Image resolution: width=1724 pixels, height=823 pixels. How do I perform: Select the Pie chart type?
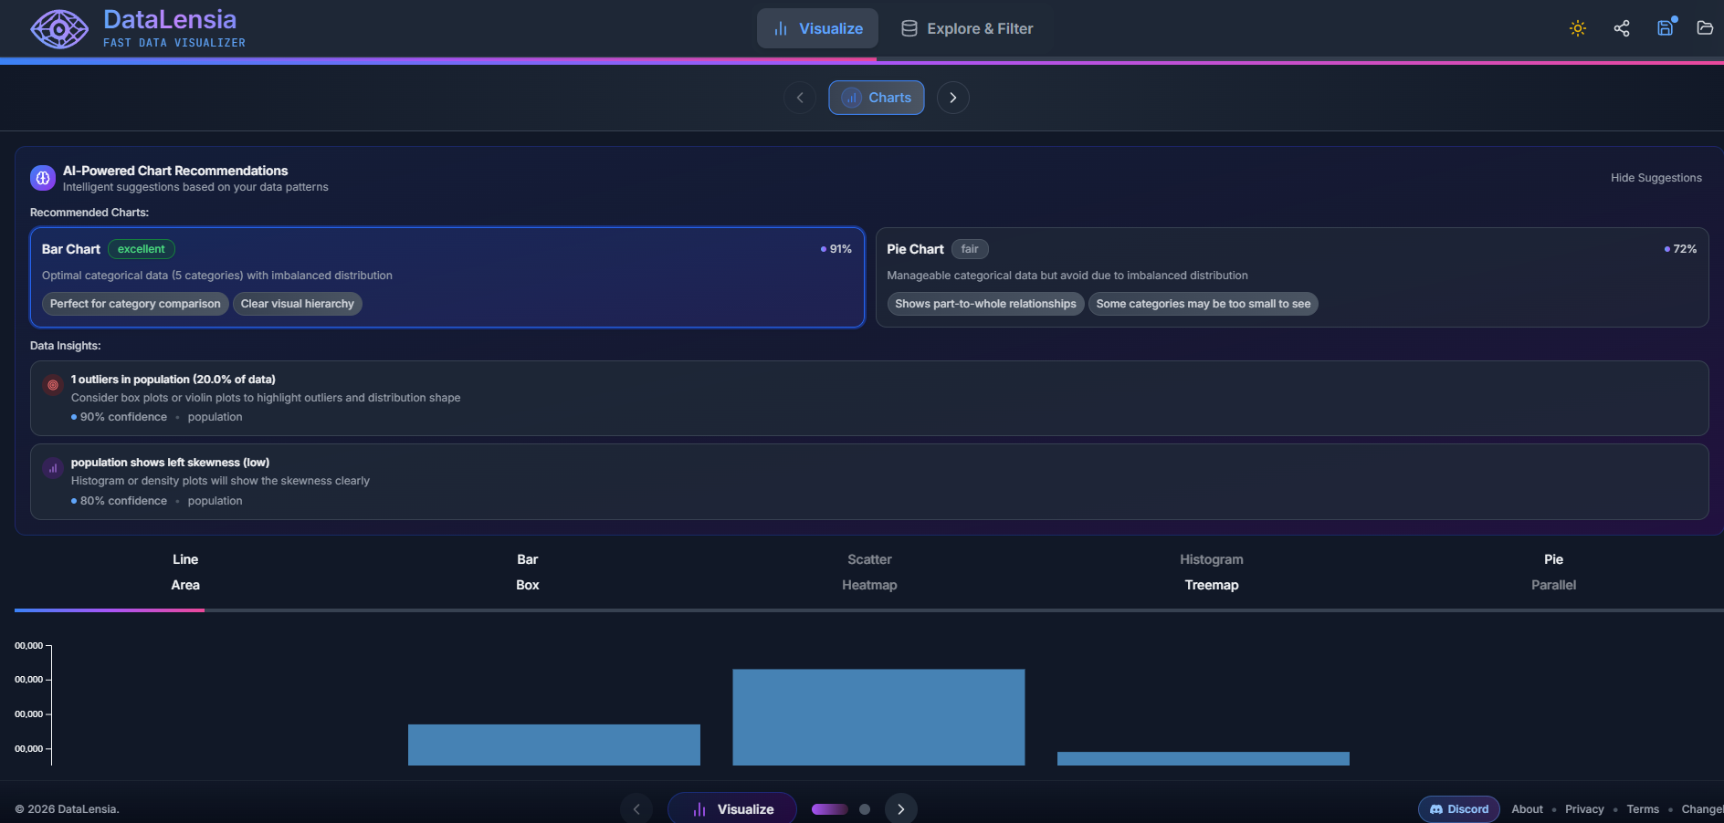coord(1554,559)
